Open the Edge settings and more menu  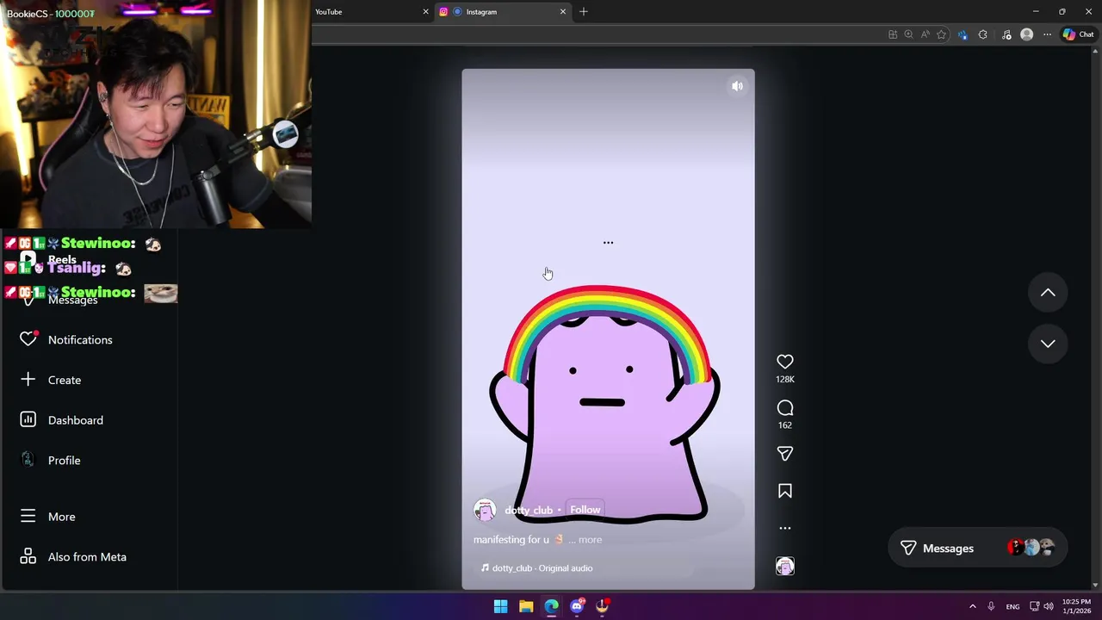(1047, 34)
